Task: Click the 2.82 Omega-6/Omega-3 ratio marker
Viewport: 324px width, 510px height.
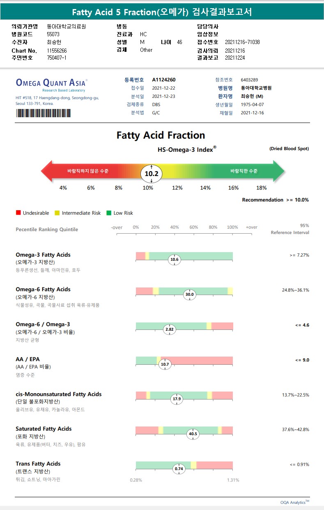Action: 169,329
